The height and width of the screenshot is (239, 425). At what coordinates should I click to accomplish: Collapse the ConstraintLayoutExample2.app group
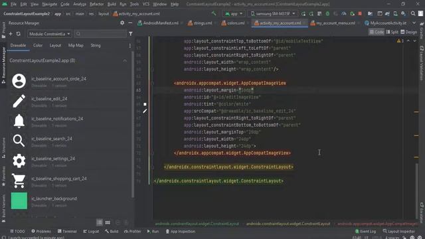[125, 60]
